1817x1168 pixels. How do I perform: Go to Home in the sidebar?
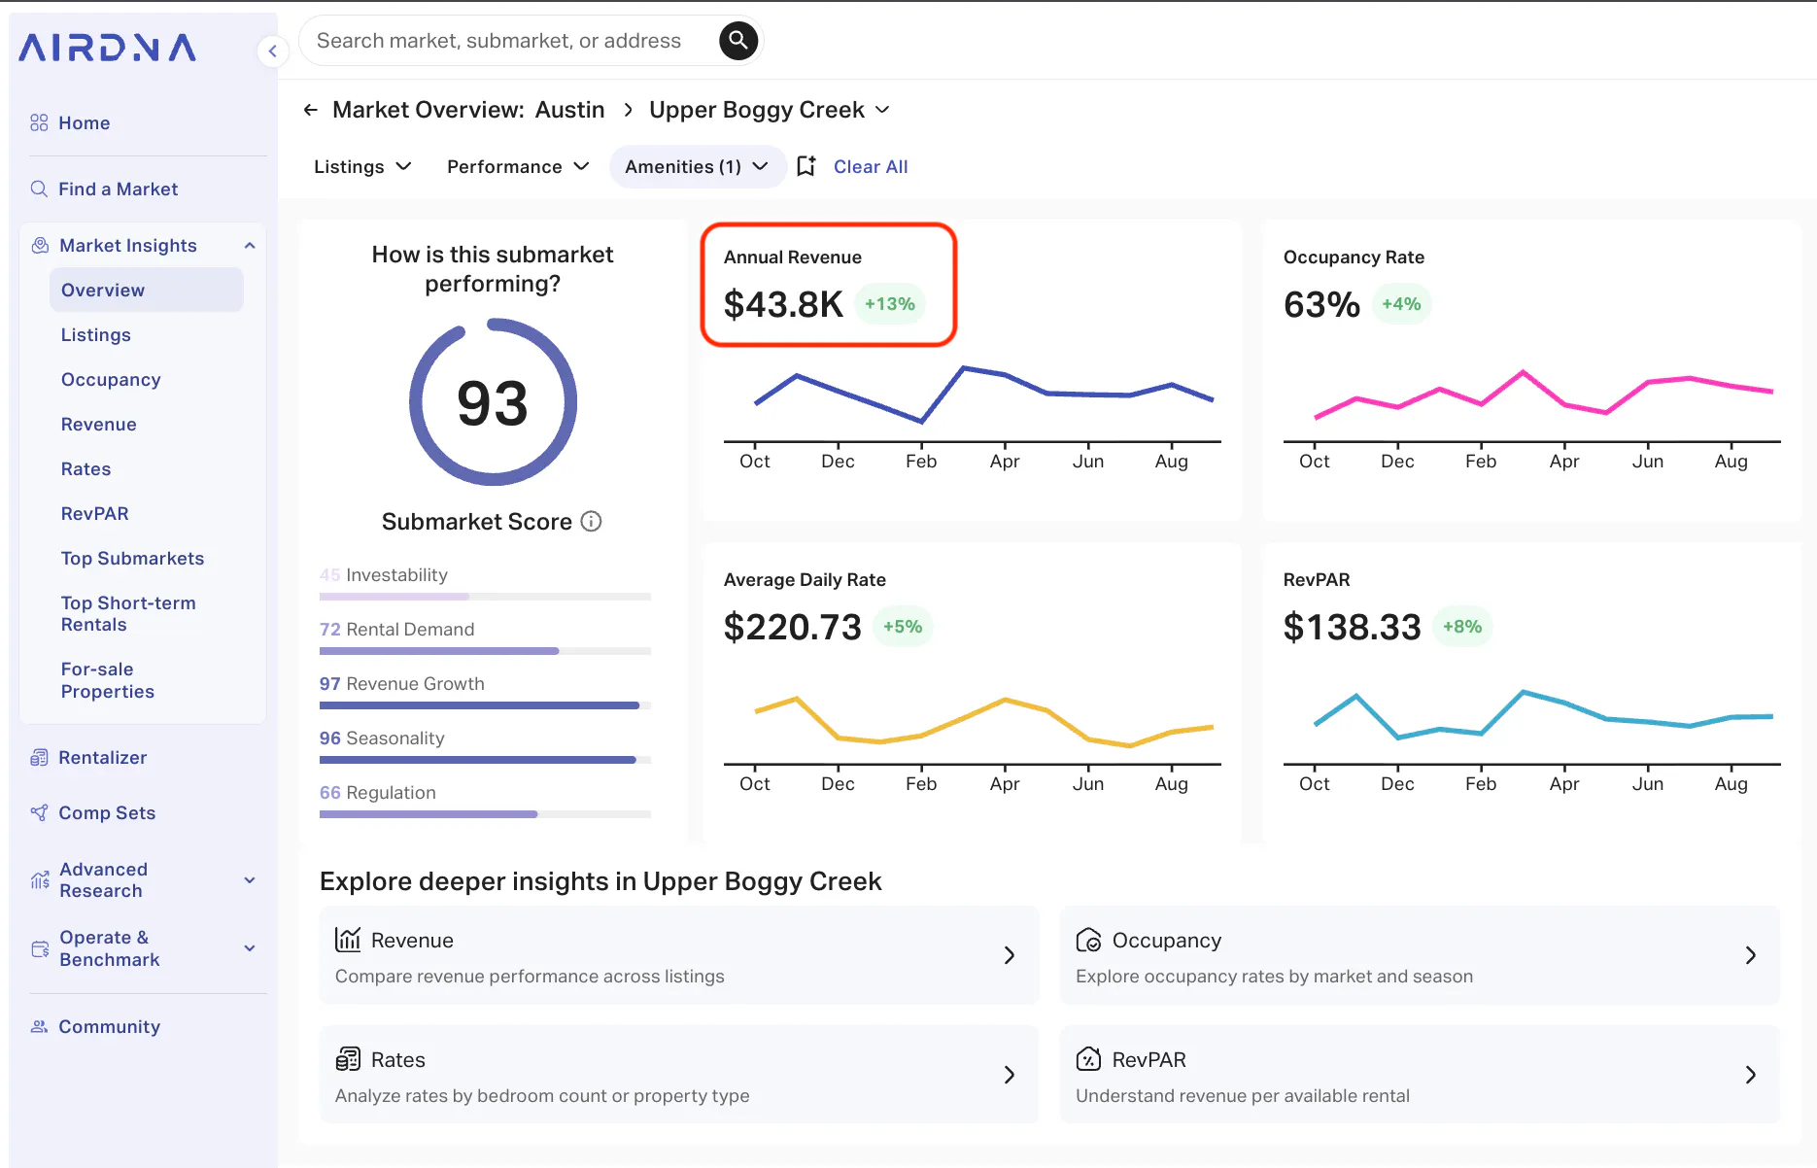84,122
